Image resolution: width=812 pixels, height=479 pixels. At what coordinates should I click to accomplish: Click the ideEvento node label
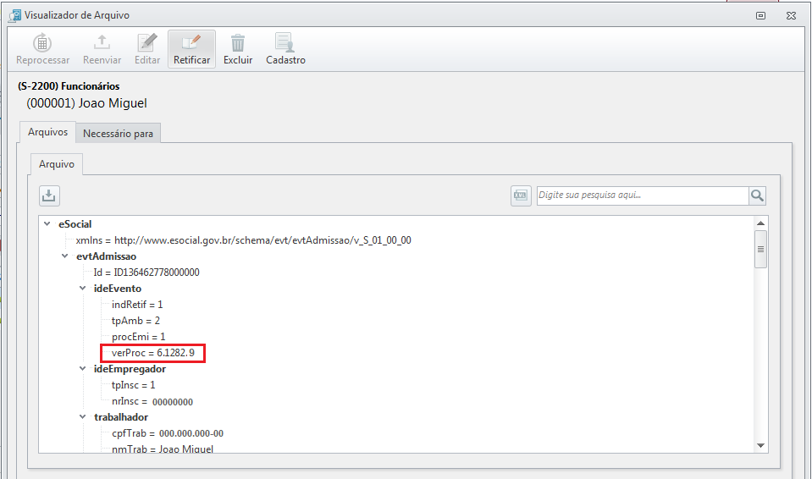(x=118, y=289)
